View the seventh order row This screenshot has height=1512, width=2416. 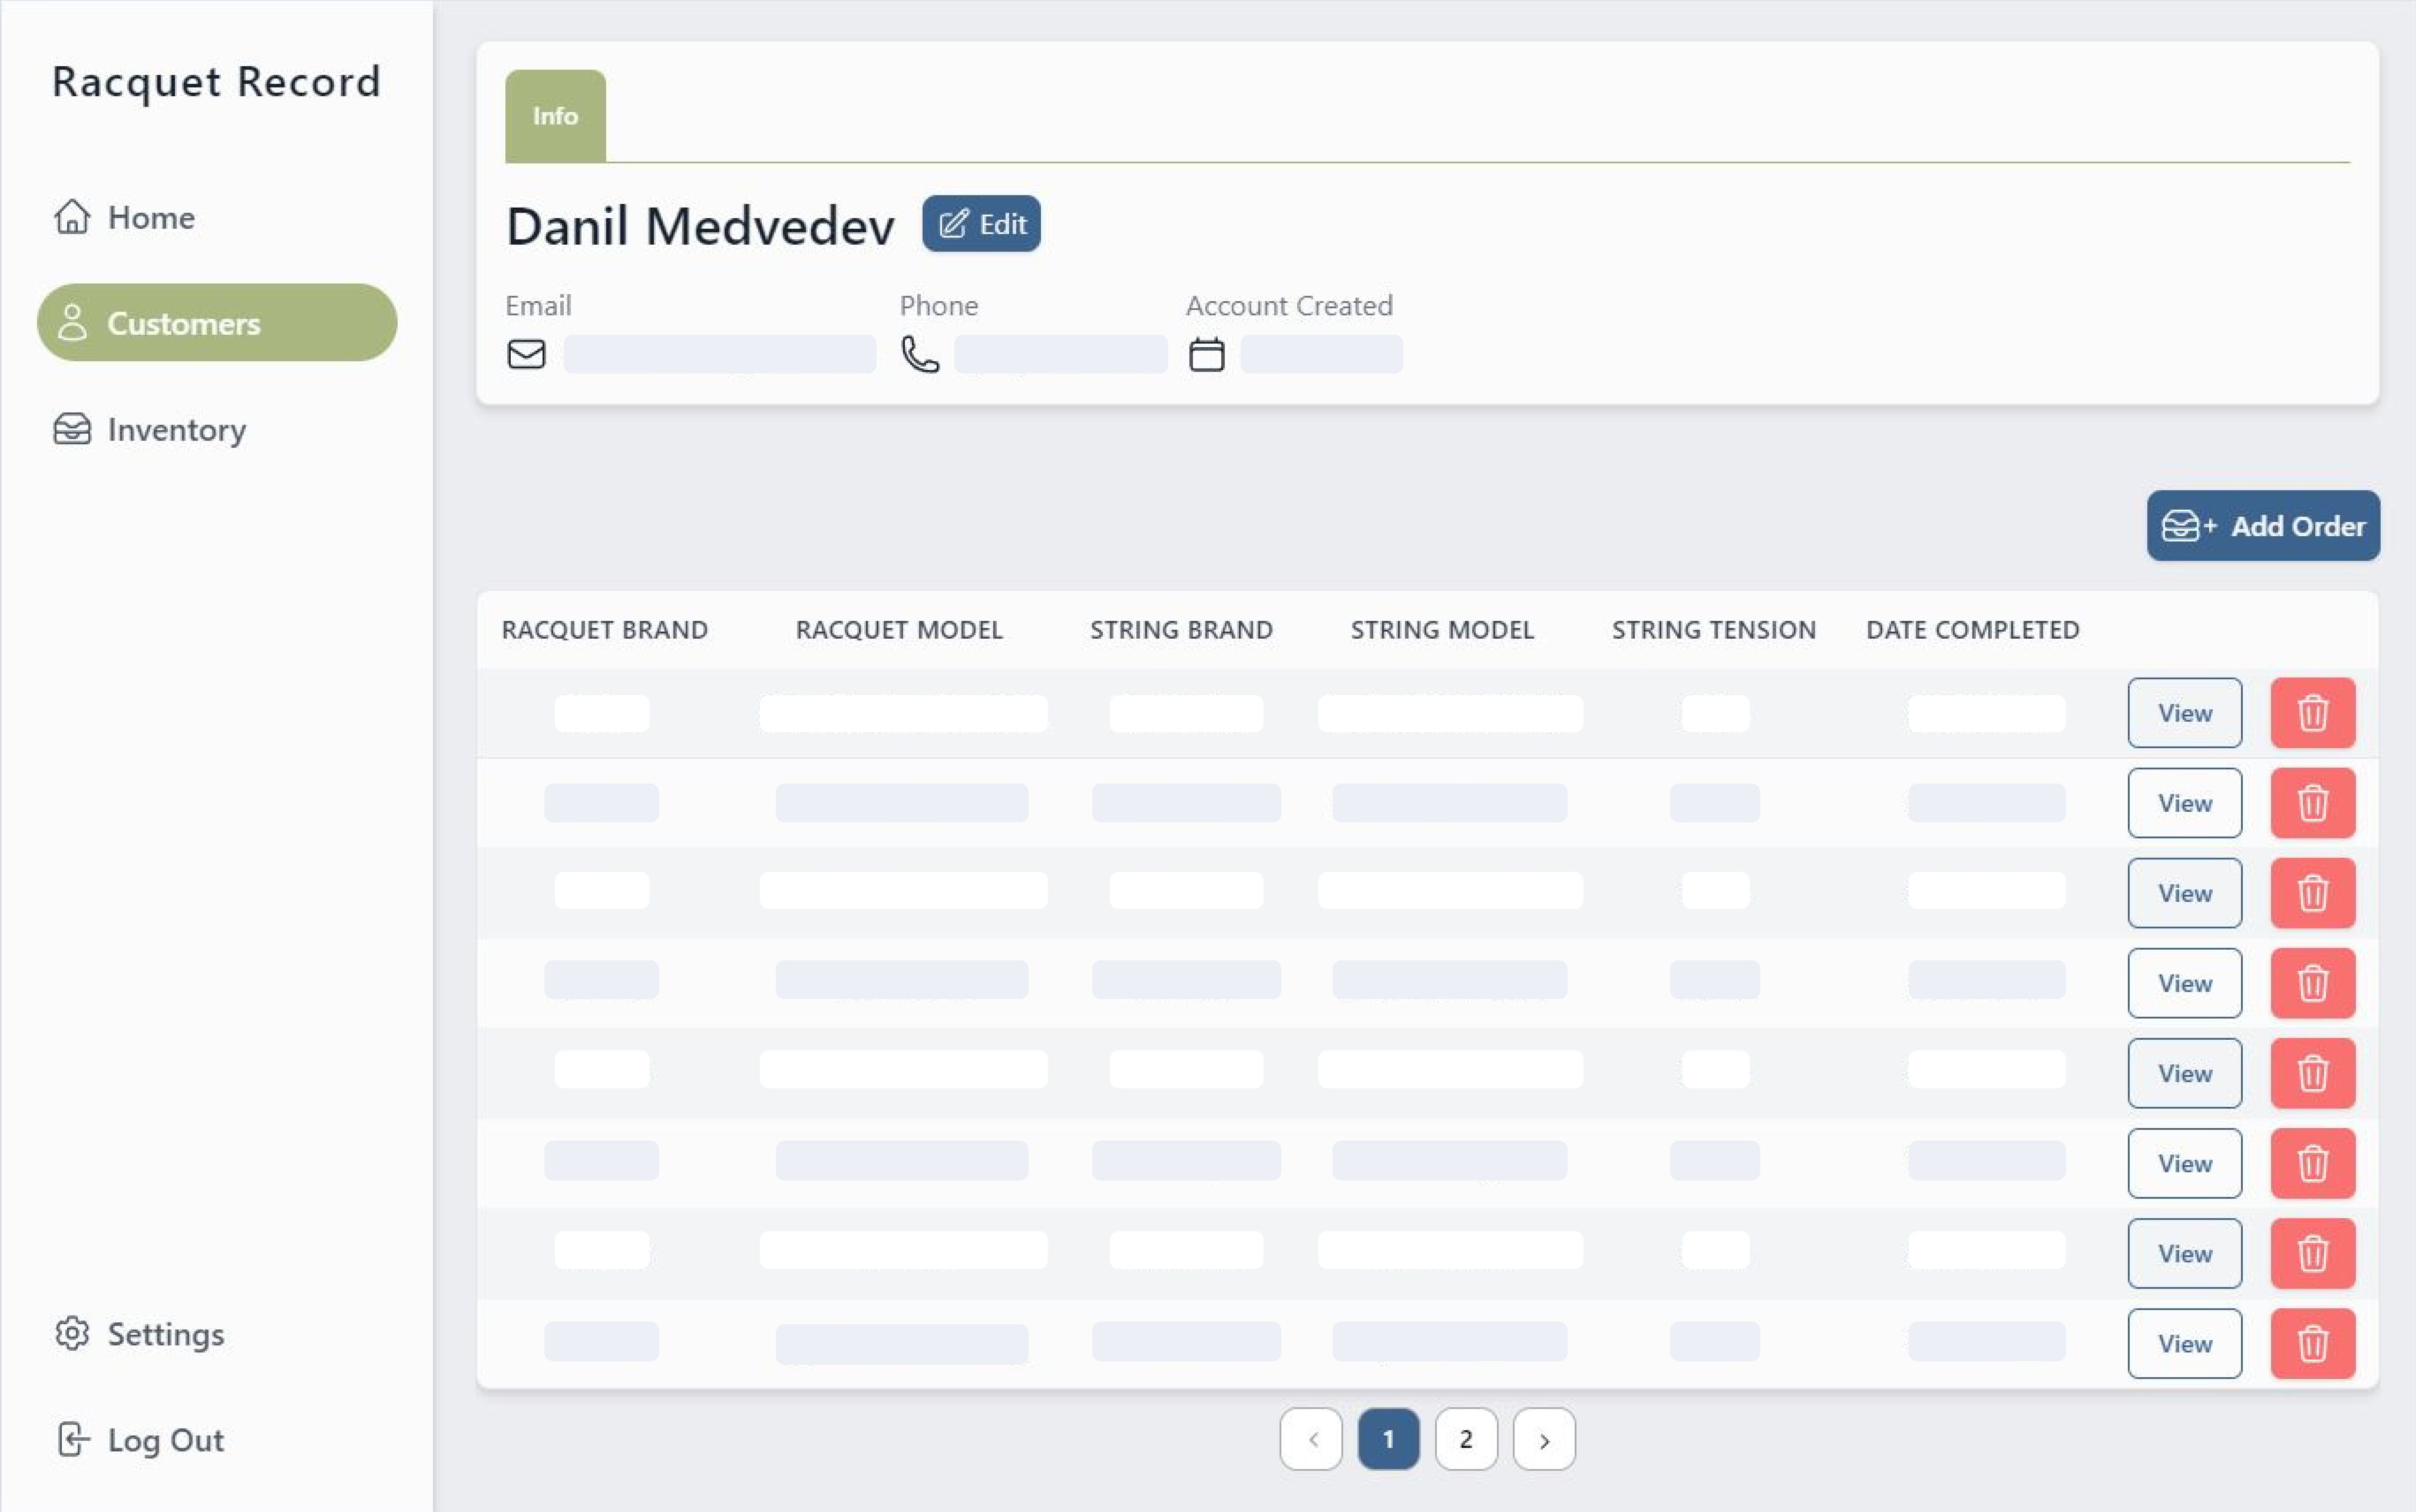click(x=2184, y=1253)
